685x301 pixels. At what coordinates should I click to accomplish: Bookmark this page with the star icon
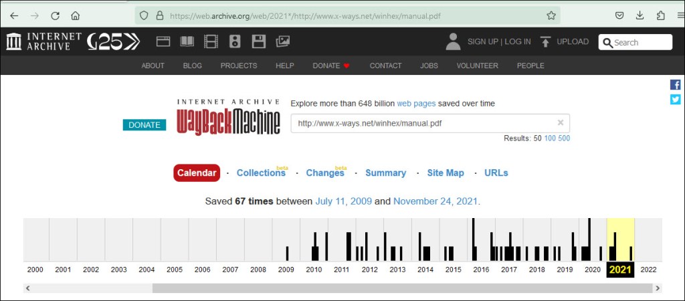click(551, 16)
